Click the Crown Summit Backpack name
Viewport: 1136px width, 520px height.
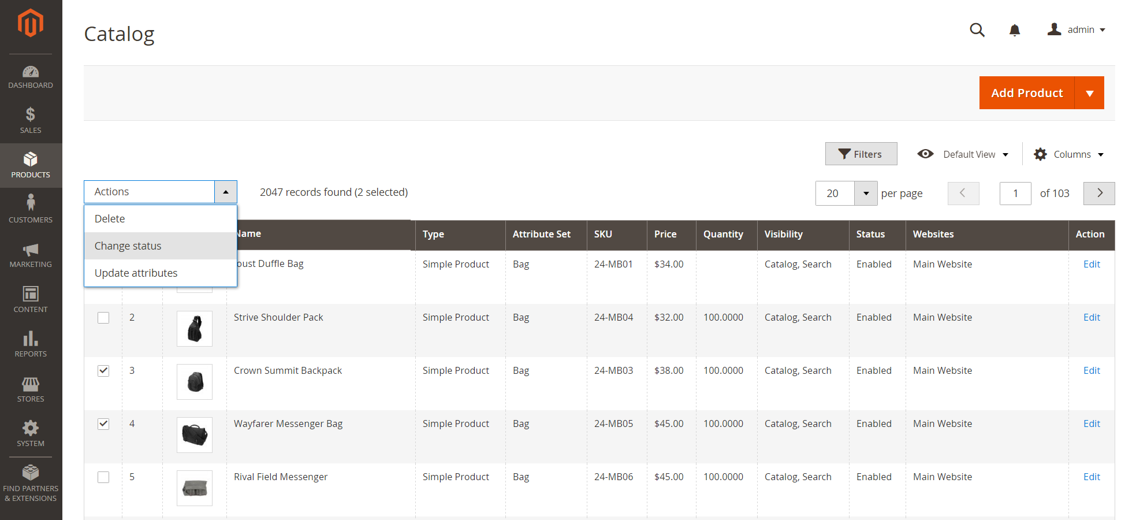coord(288,370)
